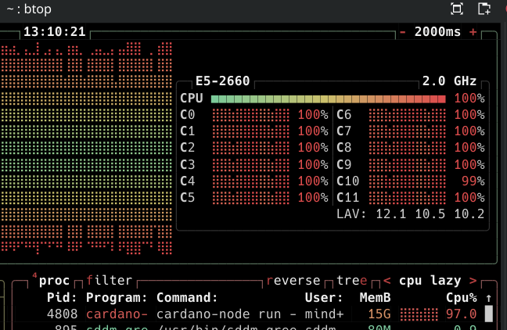Click the 2.0 GHz frequency label
507x330 pixels.
pos(449,81)
